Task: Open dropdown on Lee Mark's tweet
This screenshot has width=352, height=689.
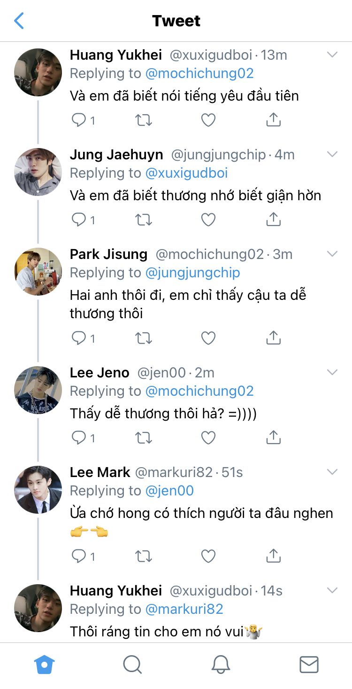Action: pyautogui.click(x=332, y=472)
